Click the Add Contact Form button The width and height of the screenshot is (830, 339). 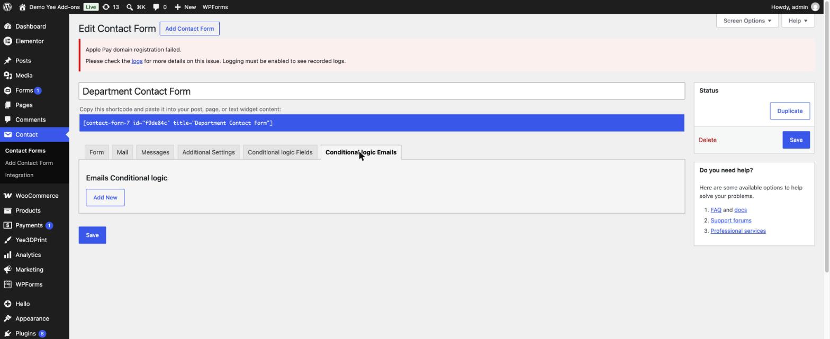(x=190, y=29)
